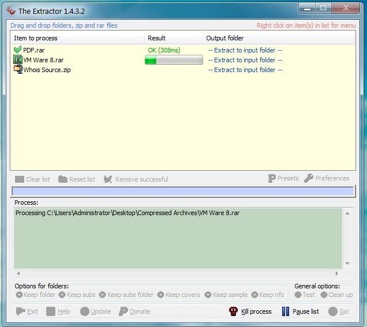The image size is (367, 327).
Task: Click the Item to process column header
Action: tap(77, 38)
